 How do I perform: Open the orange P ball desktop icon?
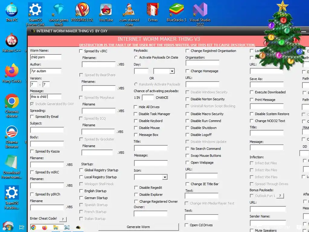(x=82, y=12)
